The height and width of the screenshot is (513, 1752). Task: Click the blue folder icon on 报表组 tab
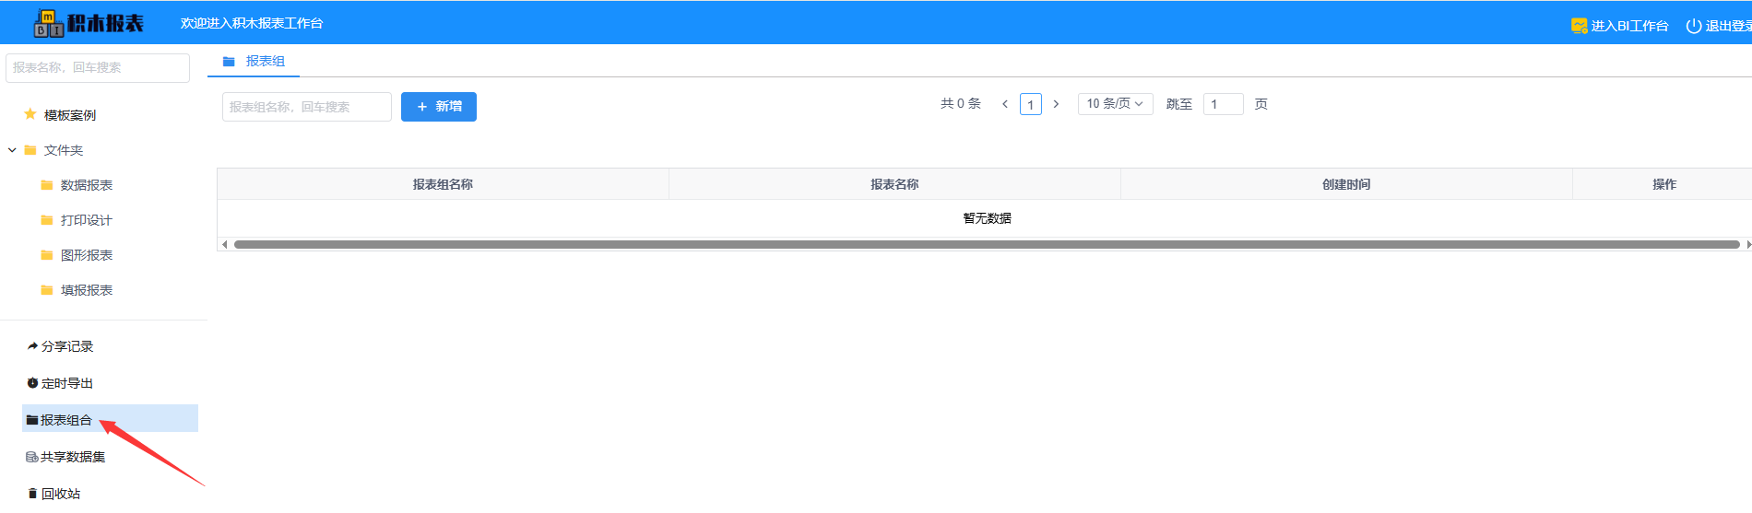(x=229, y=61)
